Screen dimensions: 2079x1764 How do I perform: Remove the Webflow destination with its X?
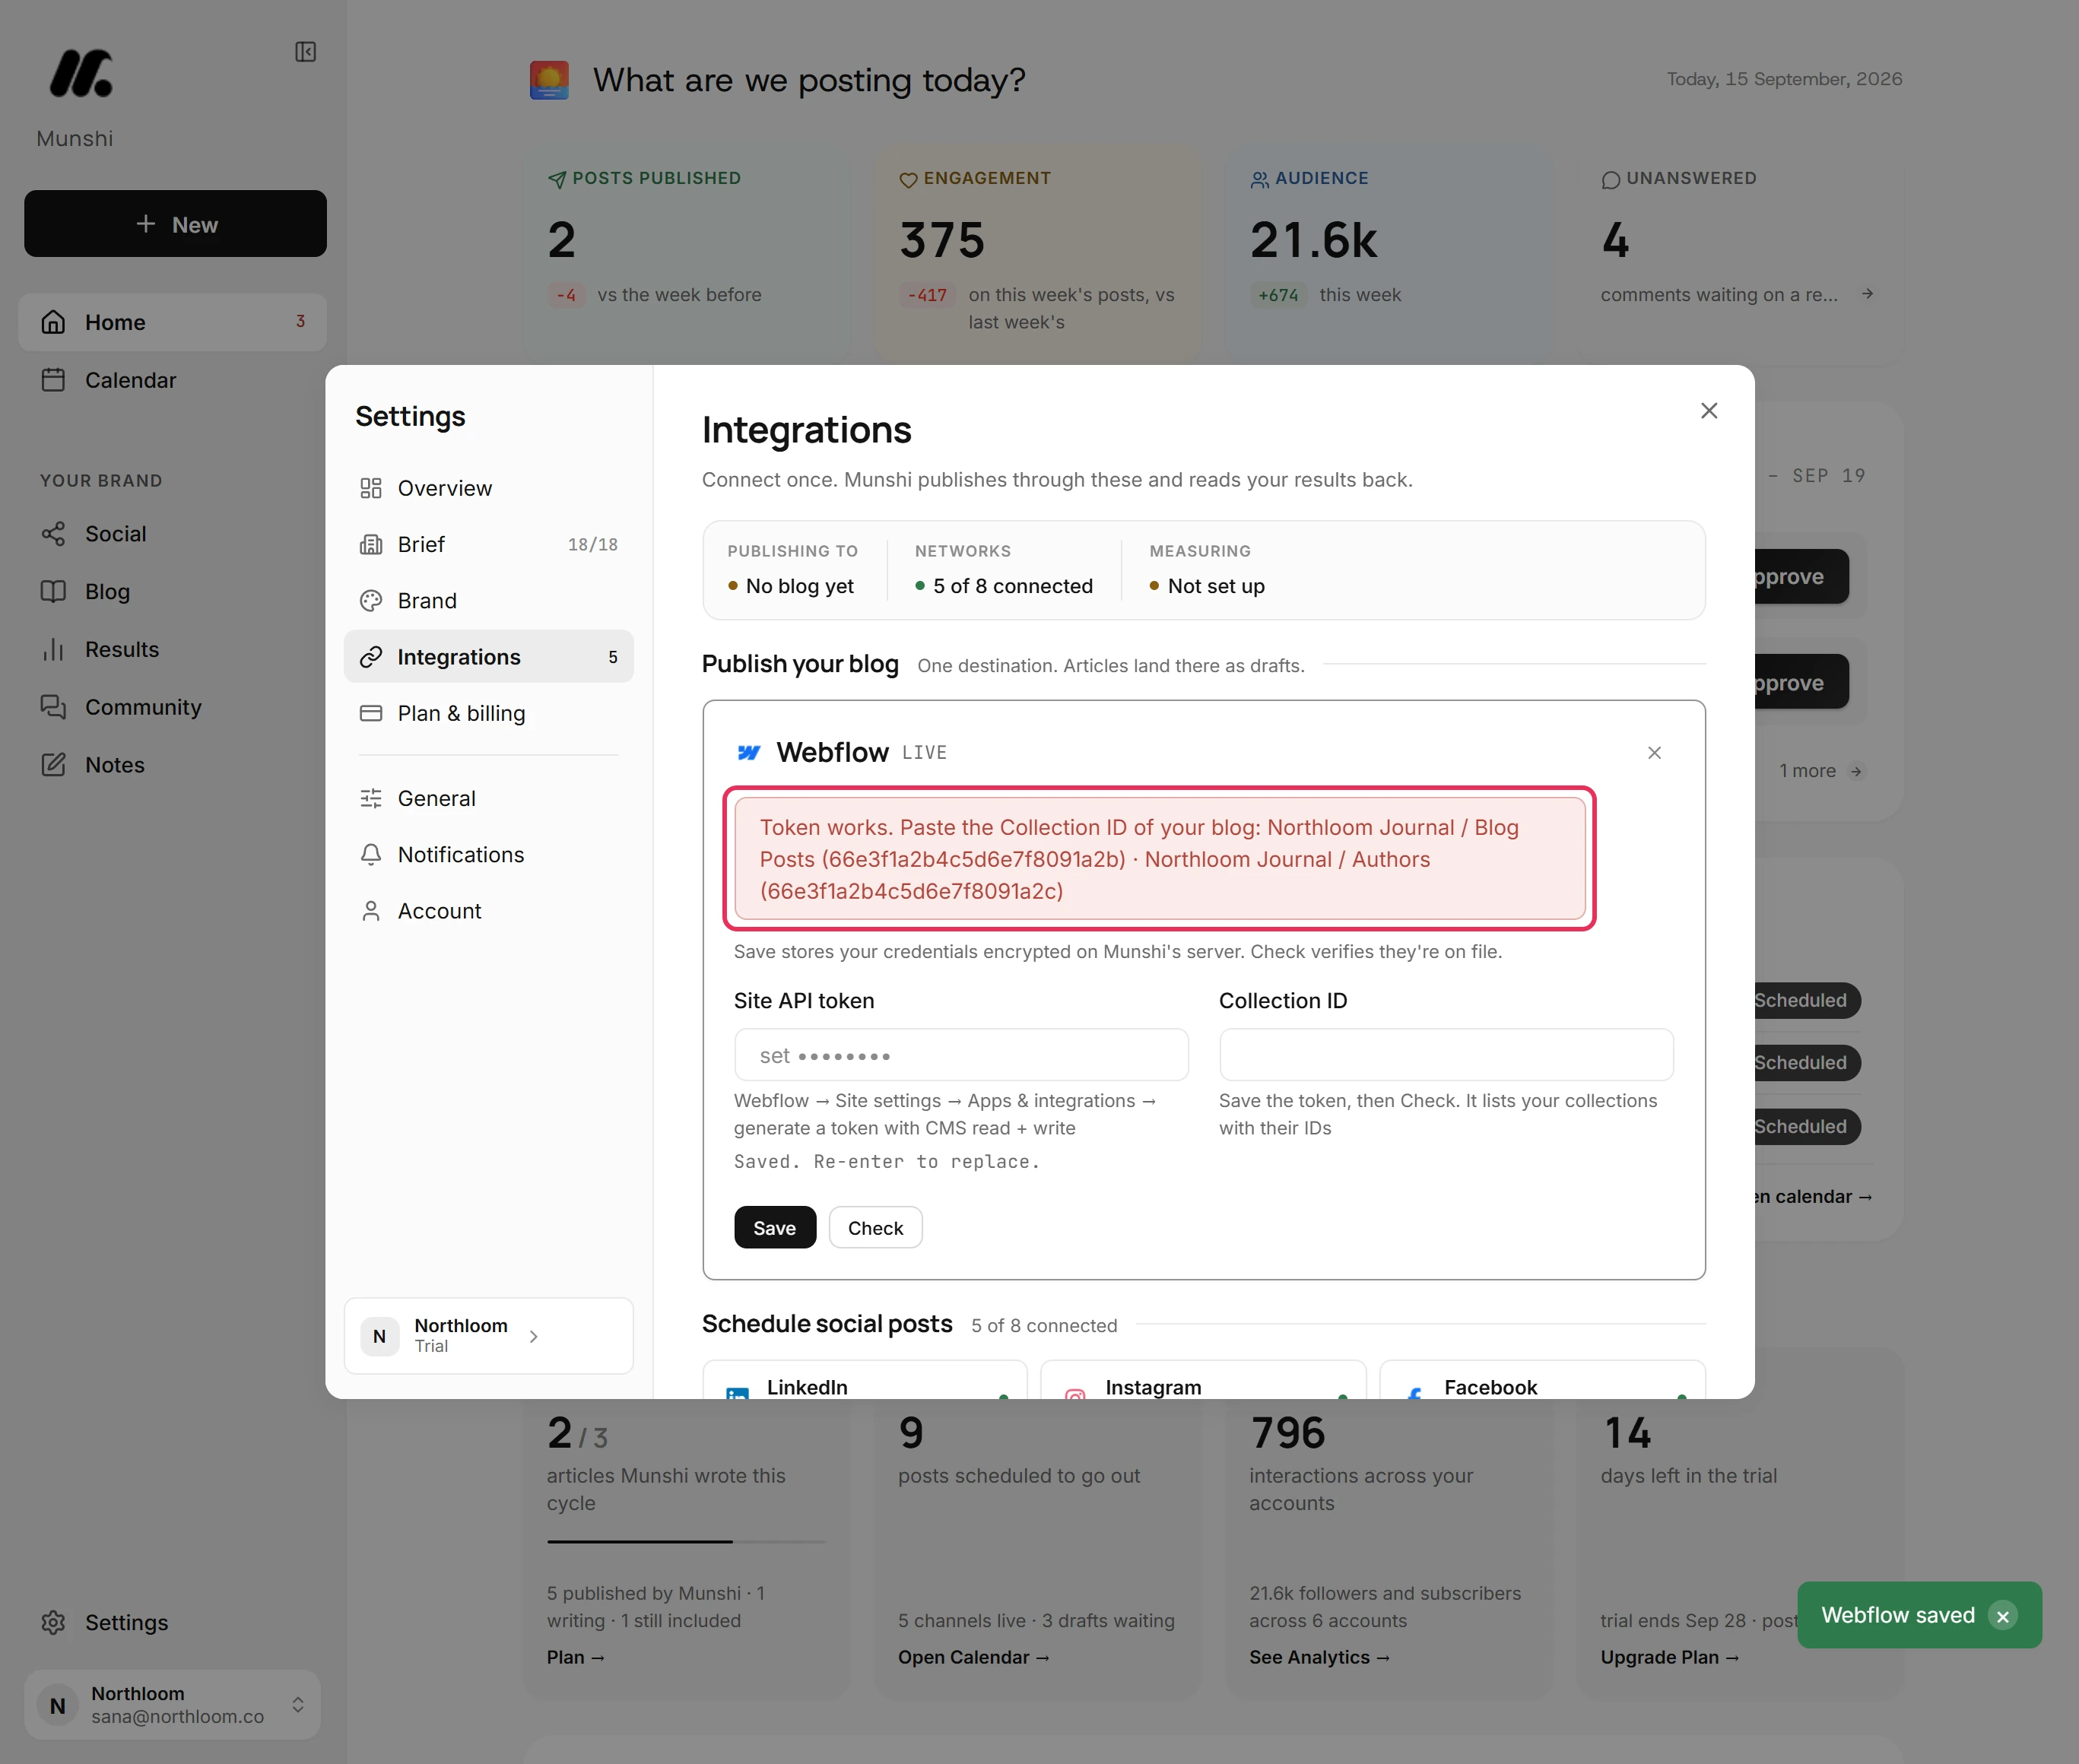[x=1654, y=753]
